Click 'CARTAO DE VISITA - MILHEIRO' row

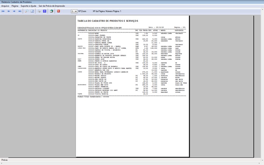click(132, 50)
